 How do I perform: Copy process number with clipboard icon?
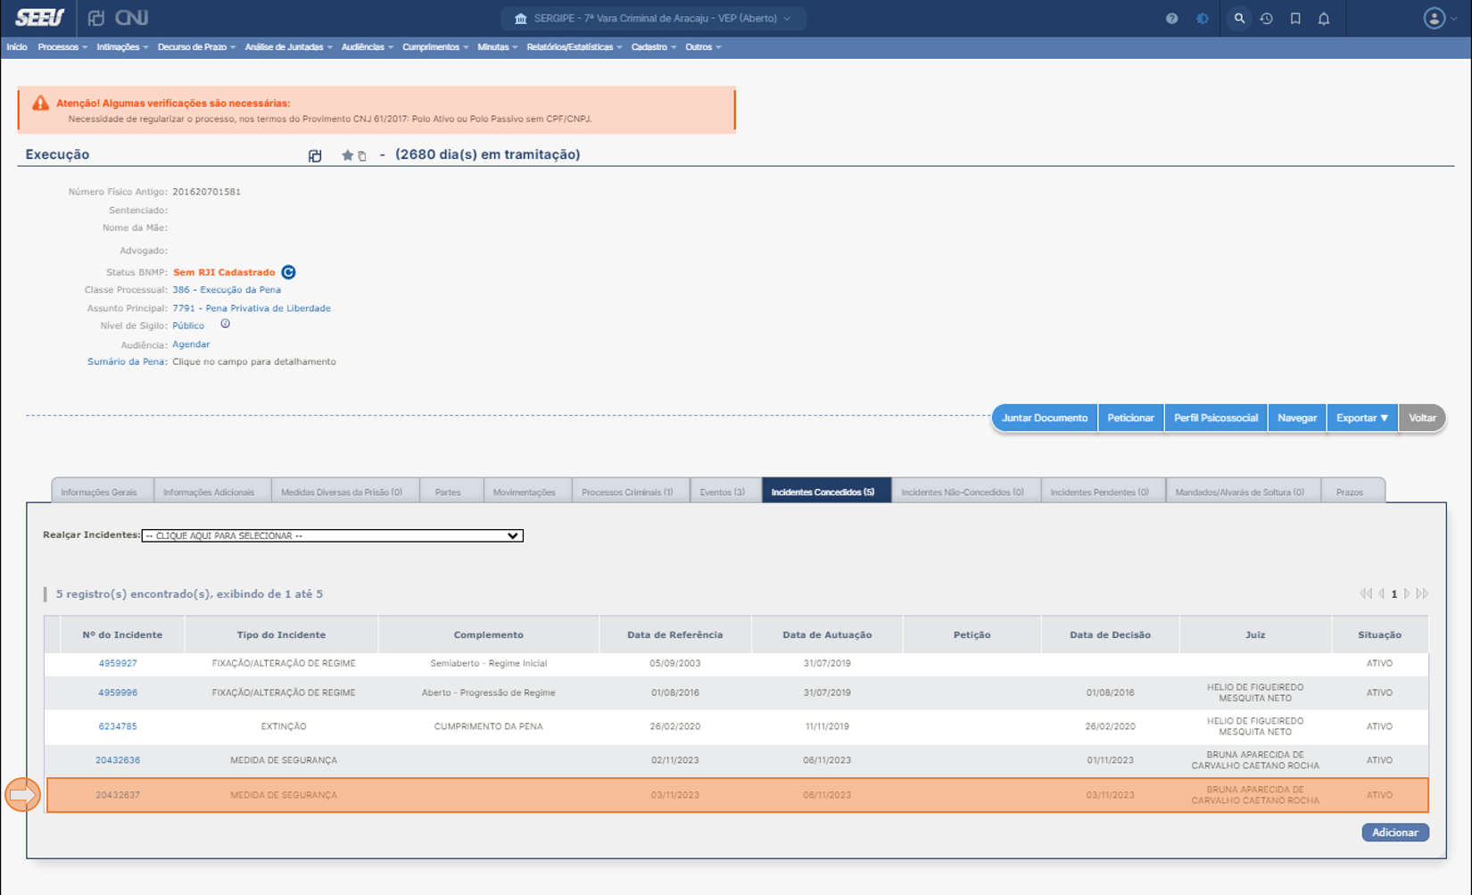[x=362, y=156]
